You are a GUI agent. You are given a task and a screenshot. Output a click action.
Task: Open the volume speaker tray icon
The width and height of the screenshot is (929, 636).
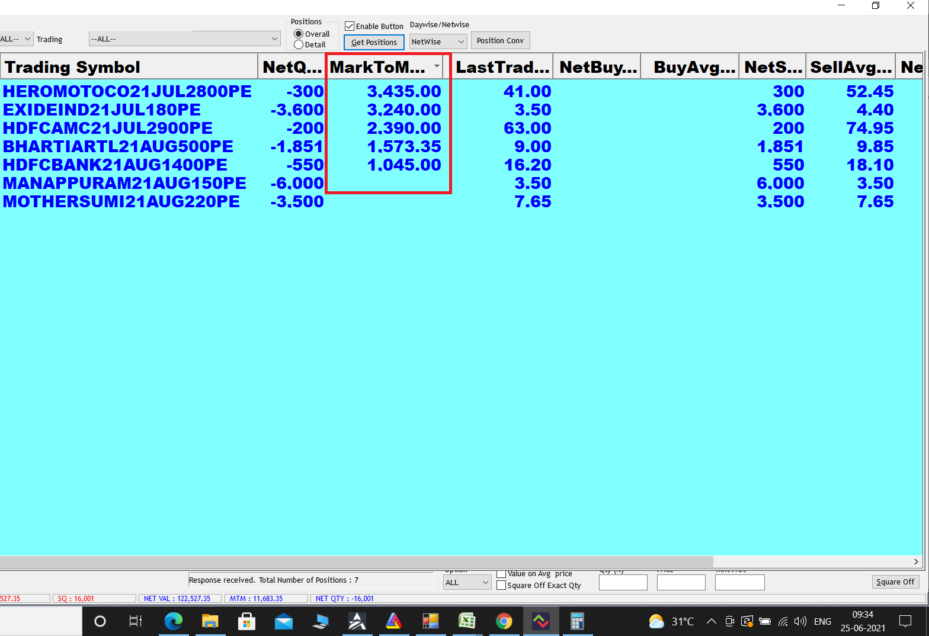coord(800,621)
